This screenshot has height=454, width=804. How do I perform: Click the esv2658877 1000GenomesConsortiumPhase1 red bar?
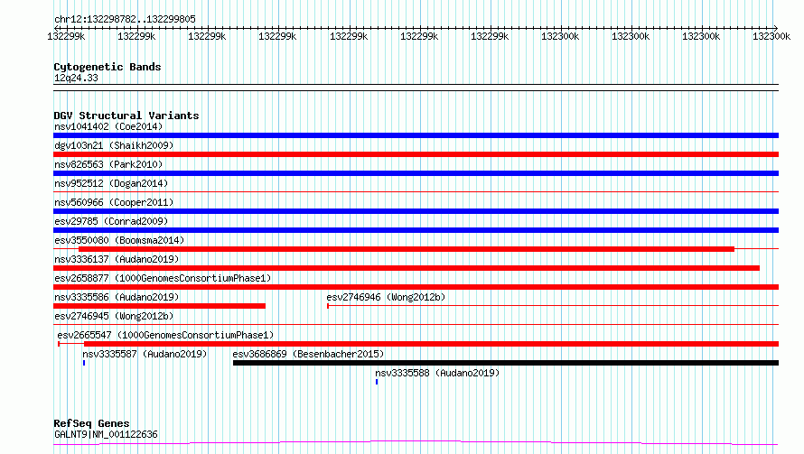click(416, 287)
